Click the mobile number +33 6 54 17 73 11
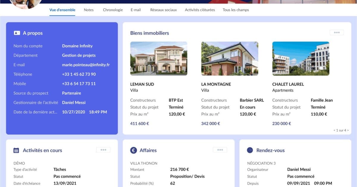The width and height of the screenshot is (357, 187). [79, 84]
